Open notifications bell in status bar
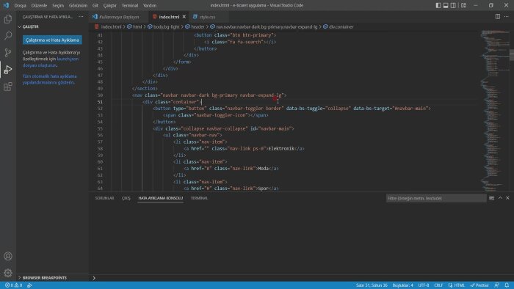This screenshot has height=289, width=514. tap(507, 285)
